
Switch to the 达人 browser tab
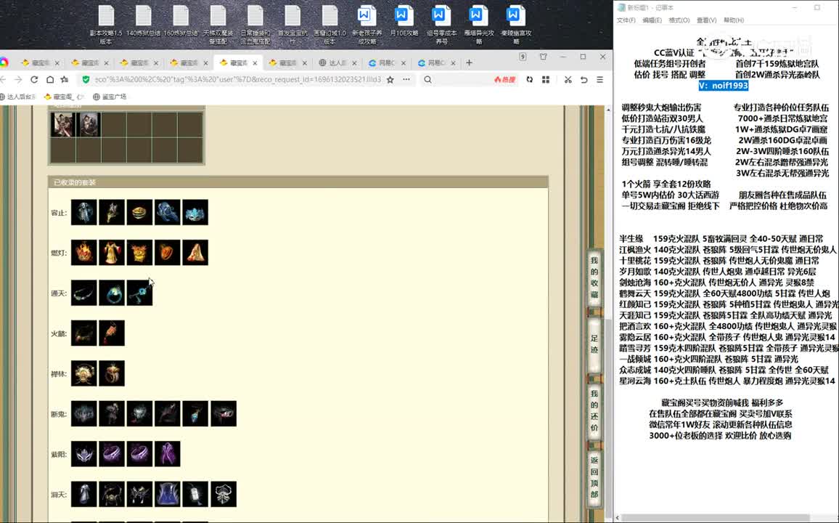337,62
